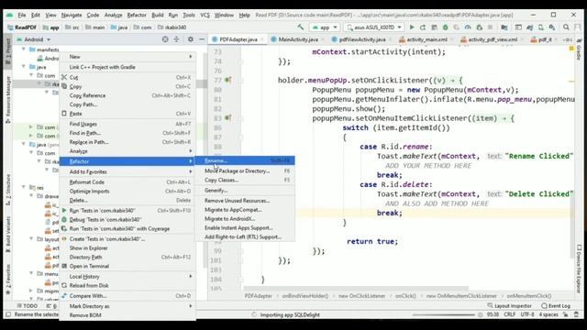The width and height of the screenshot is (587, 330).
Task: Select Move Package or Directory... option
Action: pos(245,171)
